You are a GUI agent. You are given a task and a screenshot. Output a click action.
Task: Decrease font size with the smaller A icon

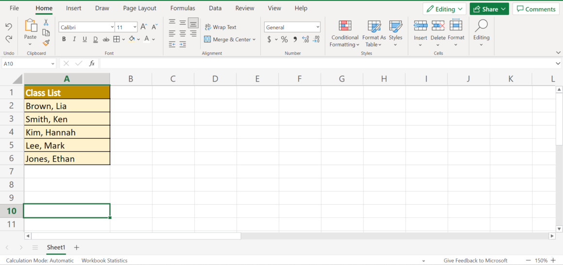(x=154, y=27)
